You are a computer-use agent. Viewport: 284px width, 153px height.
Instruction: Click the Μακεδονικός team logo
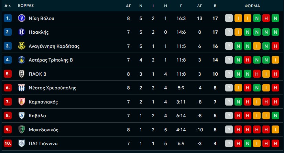(21, 130)
